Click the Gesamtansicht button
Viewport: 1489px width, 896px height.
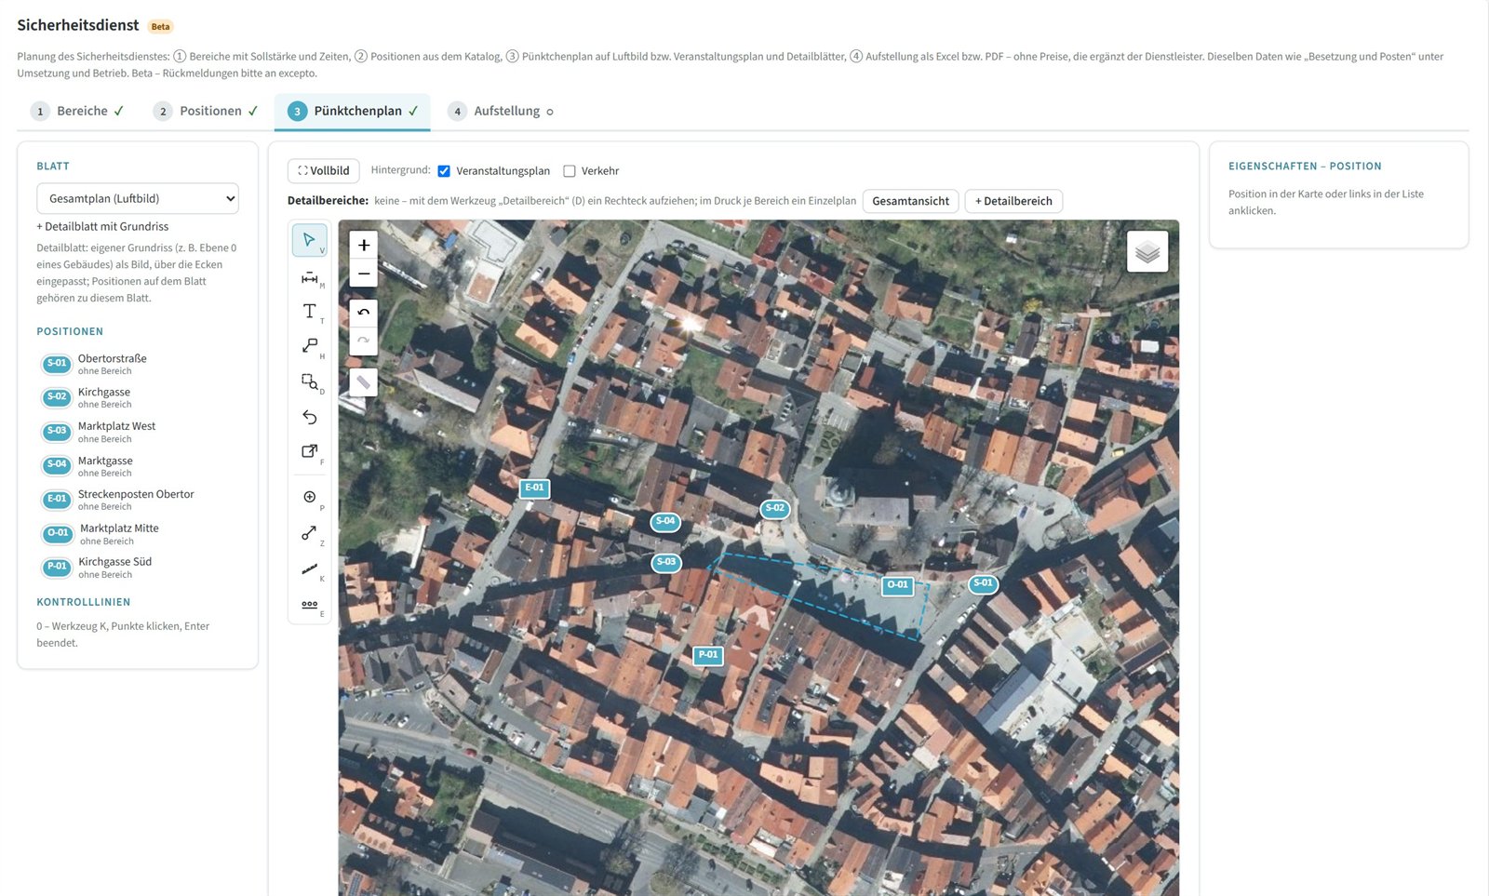(910, 201)
